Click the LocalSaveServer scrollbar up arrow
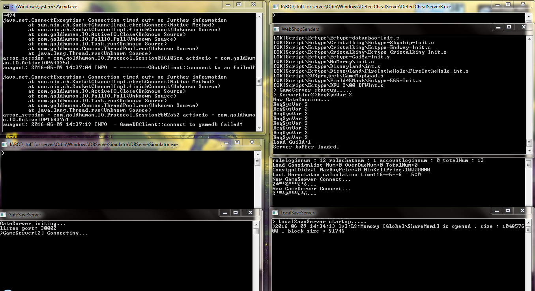The height and width of the screenshot is (291, 535). pos(528,222)
